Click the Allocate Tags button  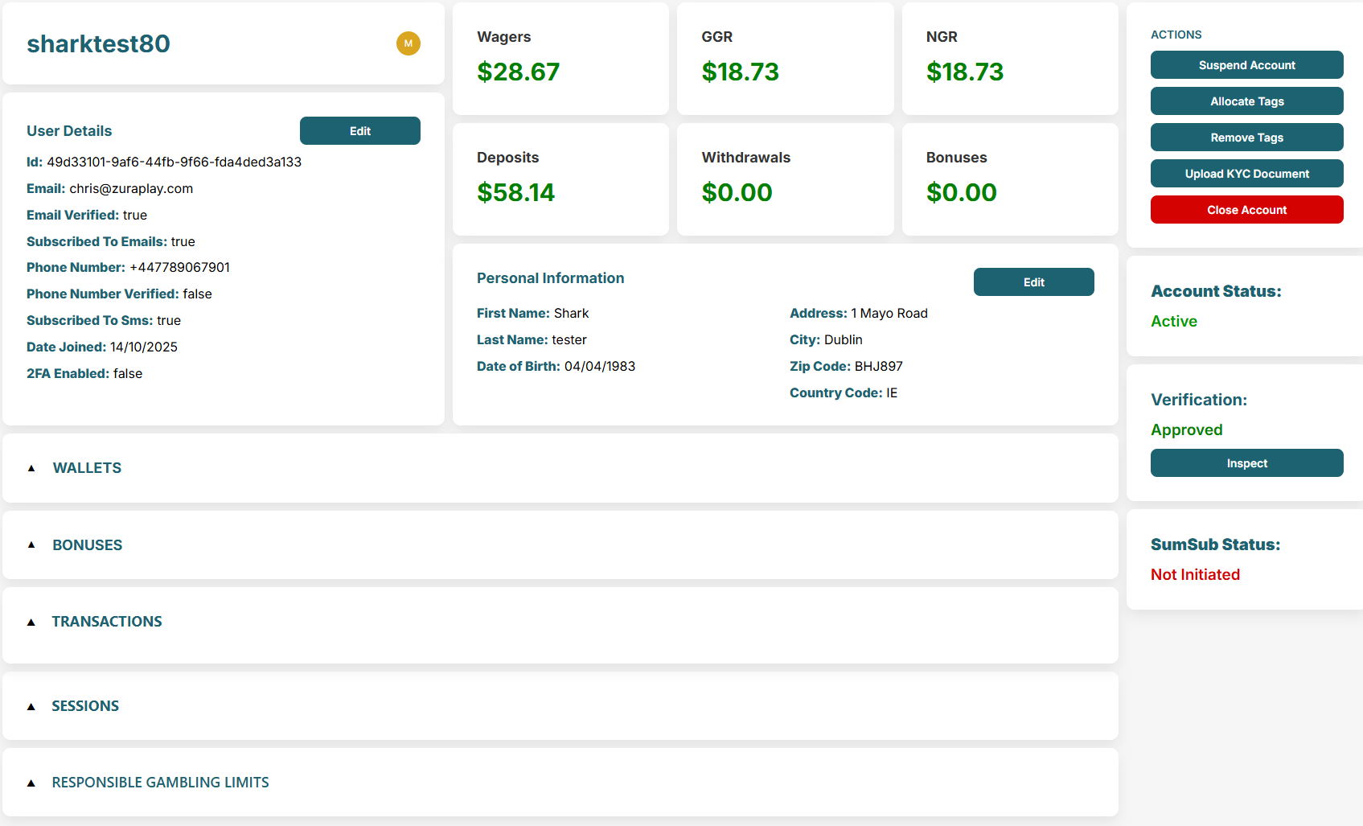(x=1246, y=101)
